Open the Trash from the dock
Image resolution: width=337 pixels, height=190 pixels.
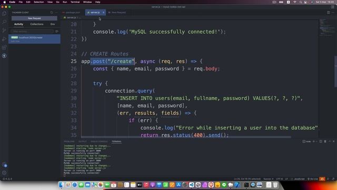pos(275,185)
